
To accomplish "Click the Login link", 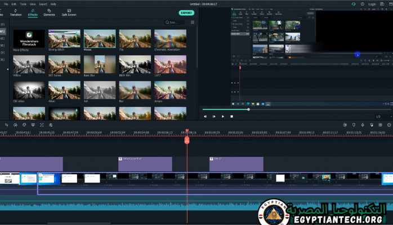I will pyautogui.click(x=372, y=4).
